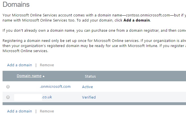Click the Status column header
This screenshot has height=115, width=186.
[x=90, y=76]
